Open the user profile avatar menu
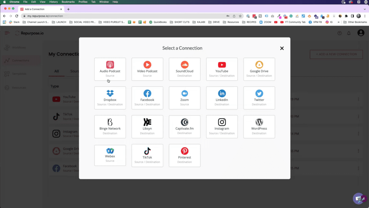369x208 pixels. click(x=361, y=33)
